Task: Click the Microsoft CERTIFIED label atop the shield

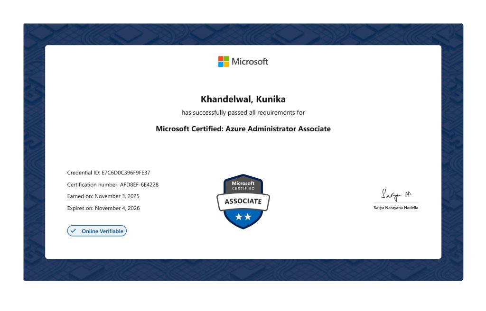Action: (x=243, y=185)
